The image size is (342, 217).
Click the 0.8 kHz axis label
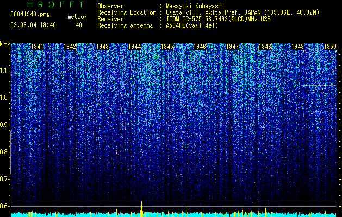tap(4, 152)
